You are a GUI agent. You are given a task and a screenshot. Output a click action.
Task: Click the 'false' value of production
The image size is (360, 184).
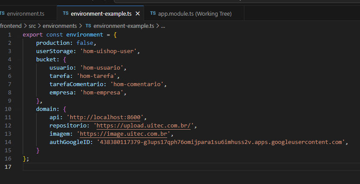[x=85, y=43]
